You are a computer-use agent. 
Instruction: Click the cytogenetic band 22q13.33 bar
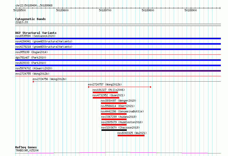[x=118, y=25]
